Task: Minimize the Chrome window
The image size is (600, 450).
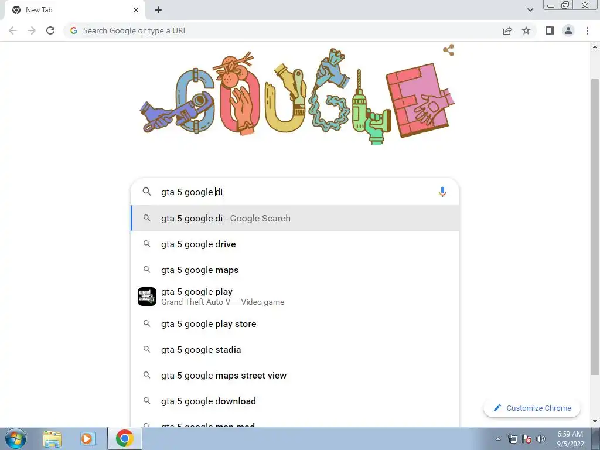Action: tap(551, 5)
